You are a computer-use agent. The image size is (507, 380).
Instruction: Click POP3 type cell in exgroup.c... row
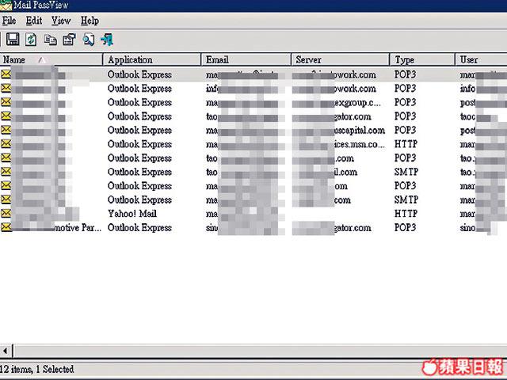[405, 102]
